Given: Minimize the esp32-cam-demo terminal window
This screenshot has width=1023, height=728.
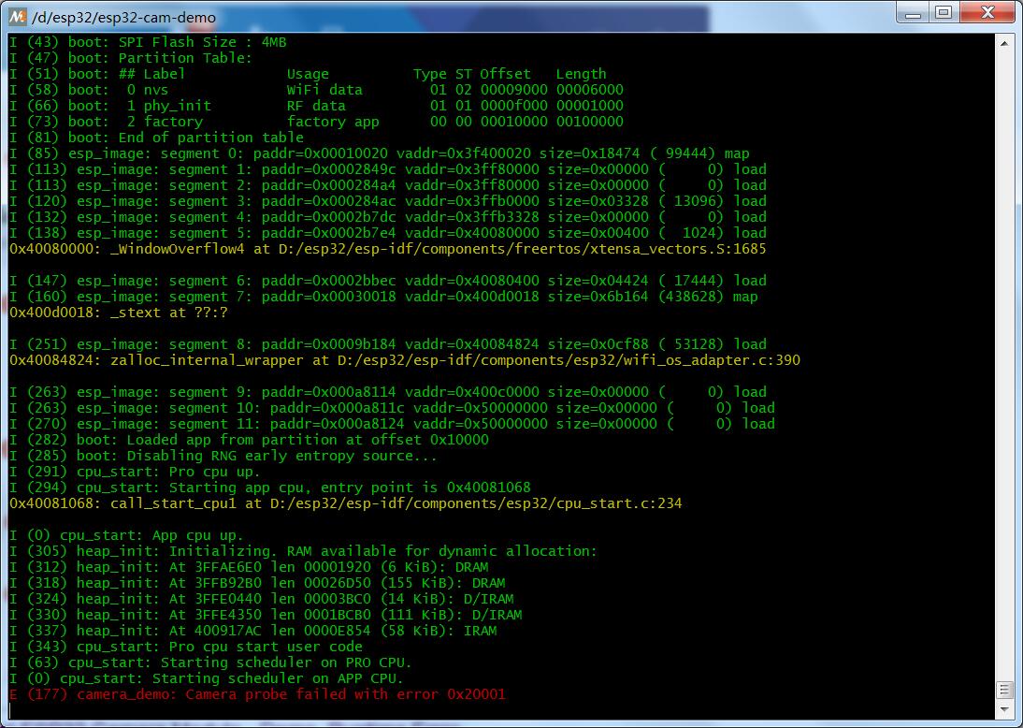Looking at the screenshot, I should click(913, 12).
